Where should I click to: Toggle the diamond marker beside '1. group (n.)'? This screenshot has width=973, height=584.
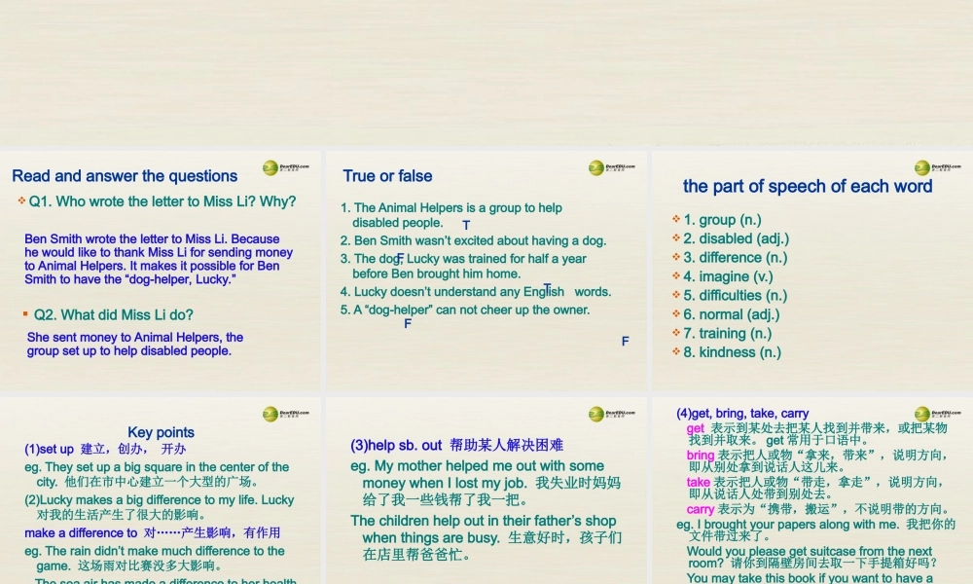[674, 219]
